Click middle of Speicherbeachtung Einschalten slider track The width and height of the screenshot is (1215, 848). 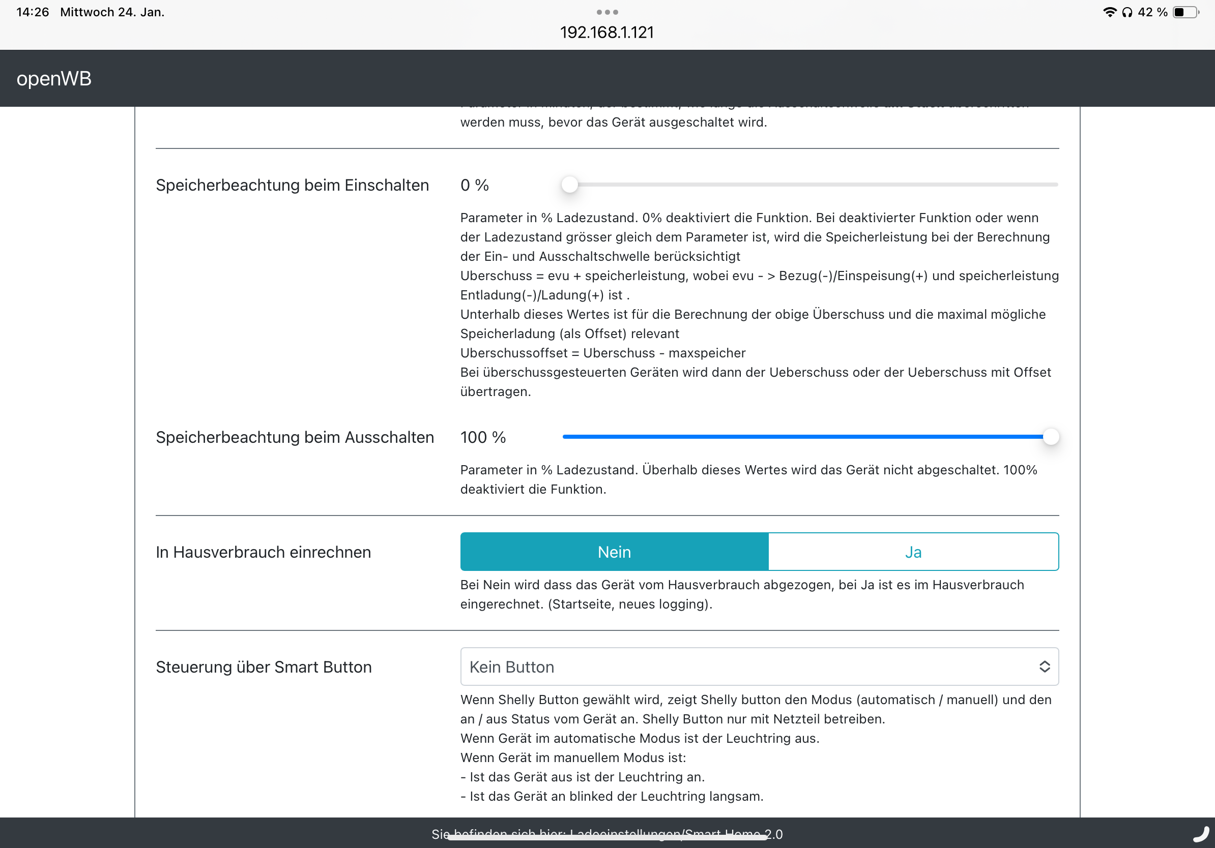[x=809, y=185]
